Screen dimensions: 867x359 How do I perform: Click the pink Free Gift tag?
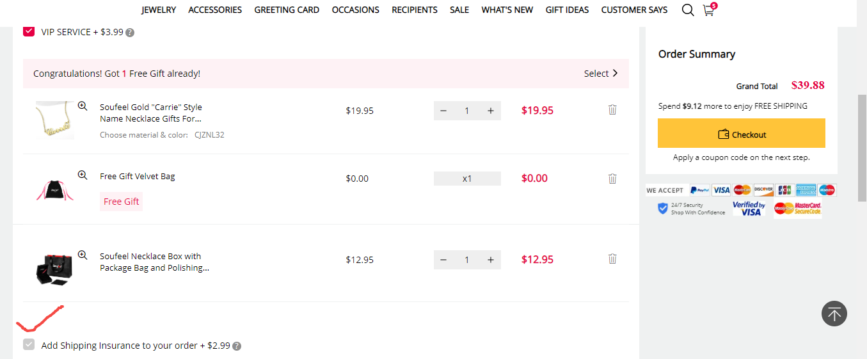(121, 201)
